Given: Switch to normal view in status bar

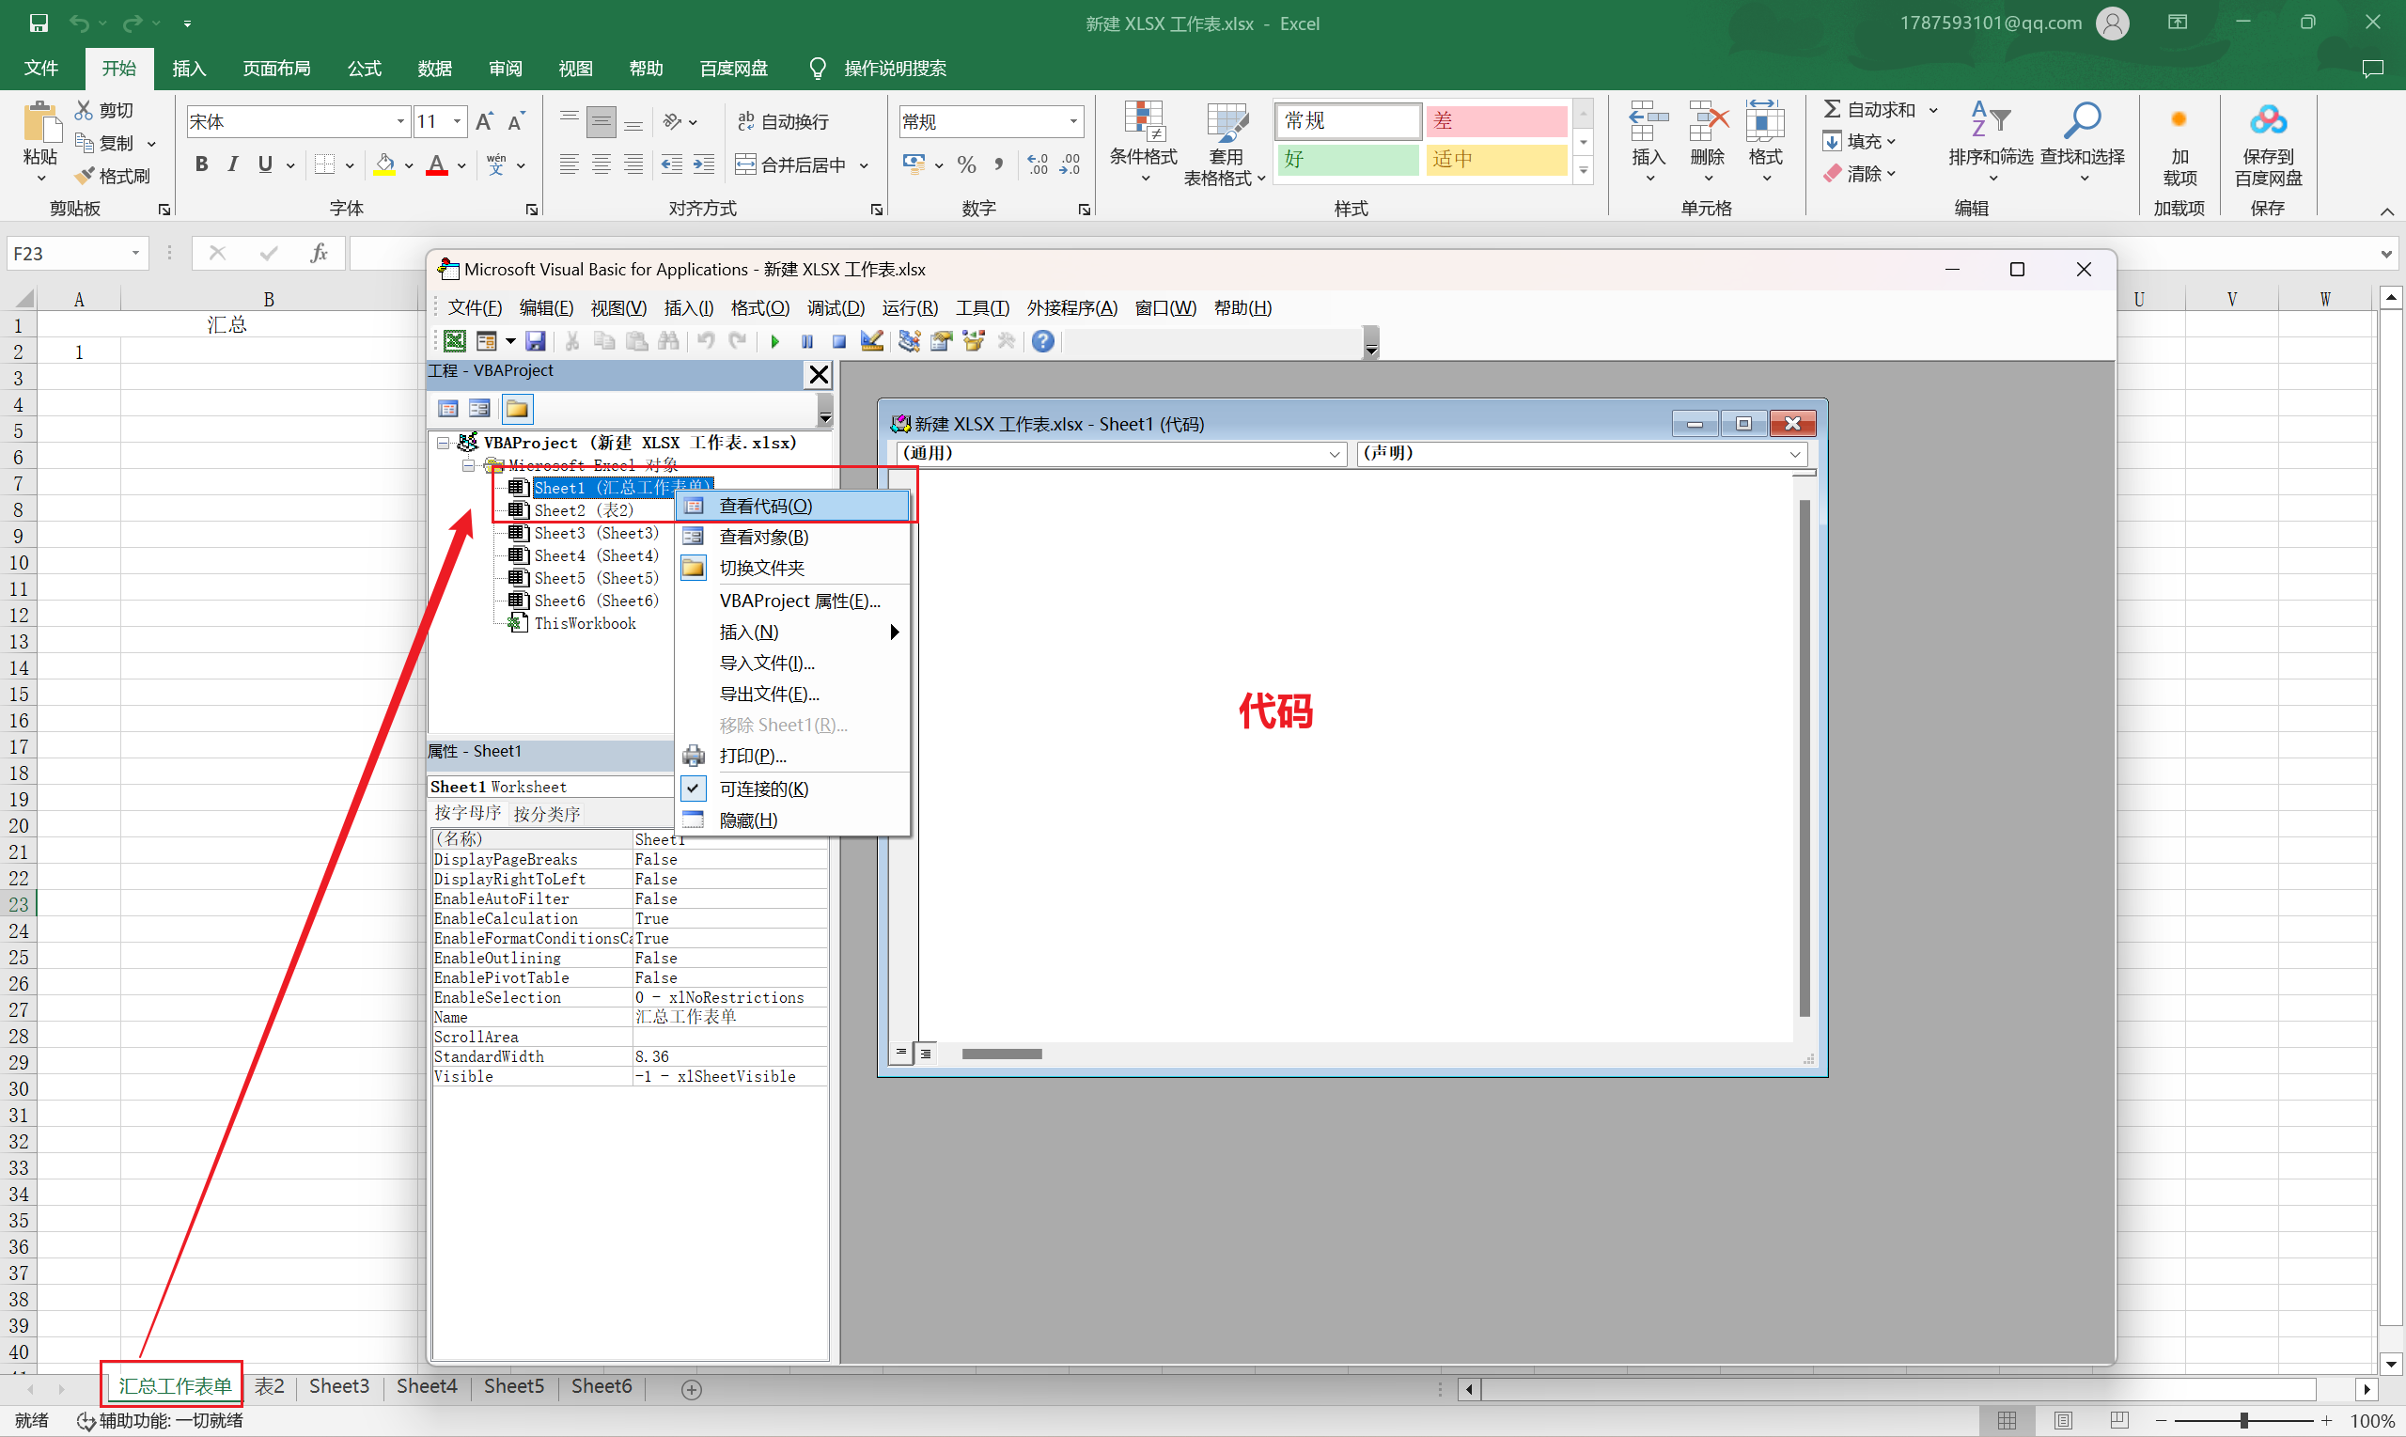Looking at the screenshot, I should [2008, 1420].
